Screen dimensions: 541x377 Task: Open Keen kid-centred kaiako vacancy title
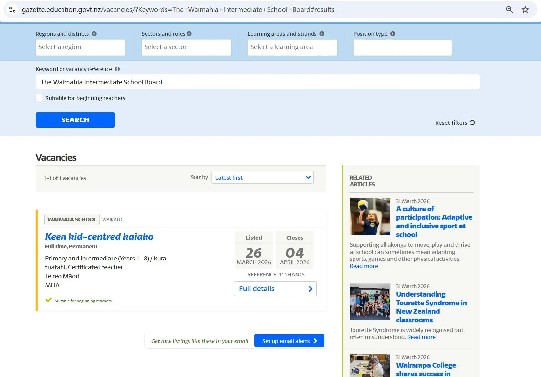coord(99,237)
